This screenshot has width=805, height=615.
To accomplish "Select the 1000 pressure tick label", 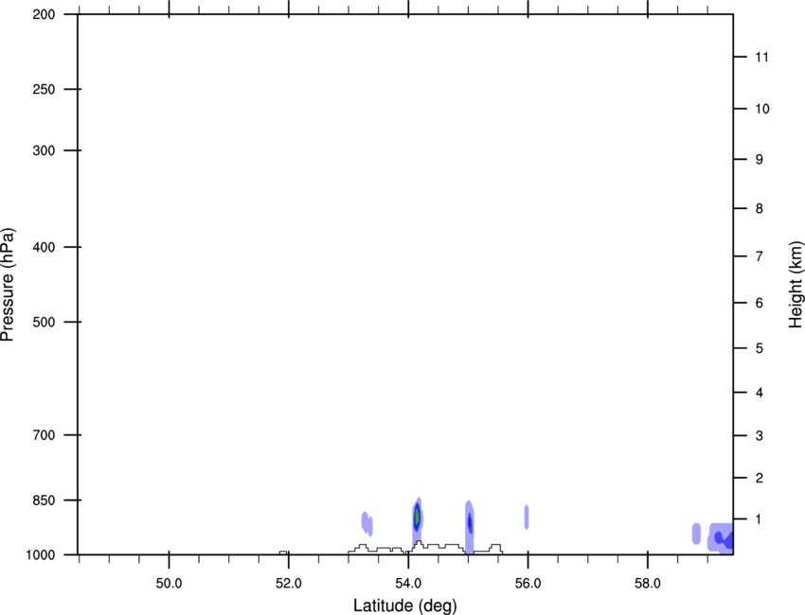I will (41, 555).
